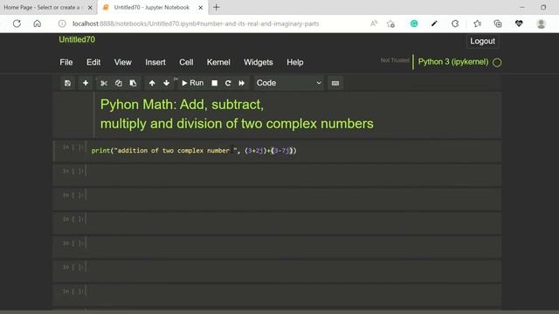Open the Kernel menu
Image resolution: width=559 pixels, height=314 pixels.
(218, 62)
